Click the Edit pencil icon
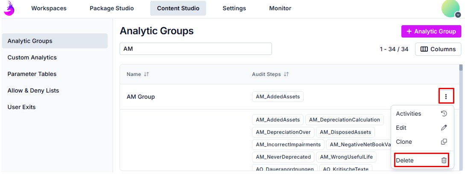 coord(444,128)
